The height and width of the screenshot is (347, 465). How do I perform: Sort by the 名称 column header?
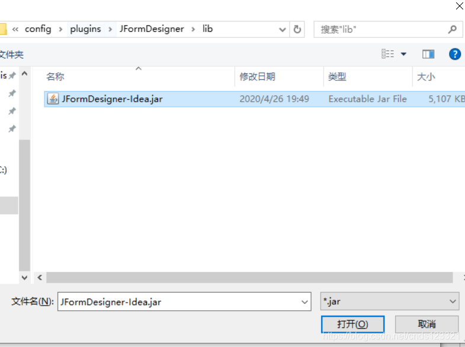[55, 77]
